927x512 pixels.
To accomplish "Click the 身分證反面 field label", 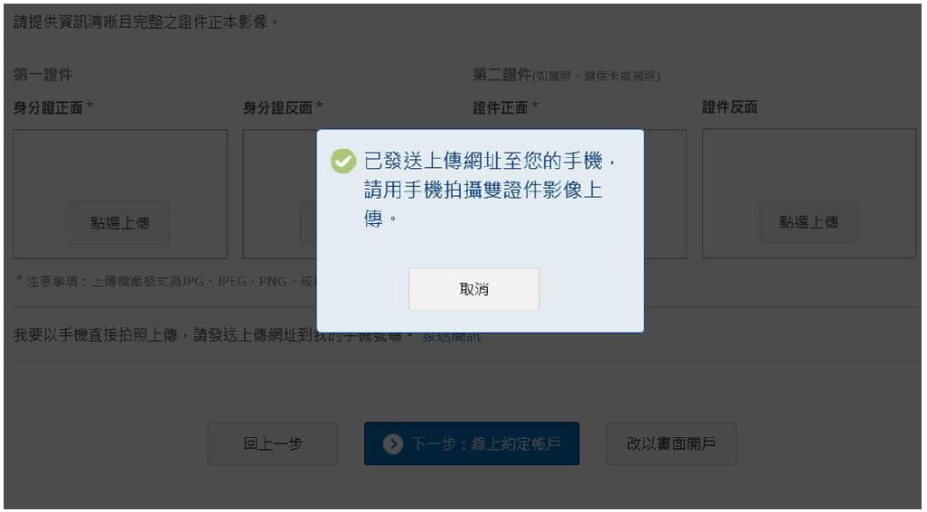I will [x=277, y=107].
